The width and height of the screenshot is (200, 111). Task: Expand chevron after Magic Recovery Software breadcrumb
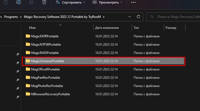pyautogui.click(x=104, y=17)
